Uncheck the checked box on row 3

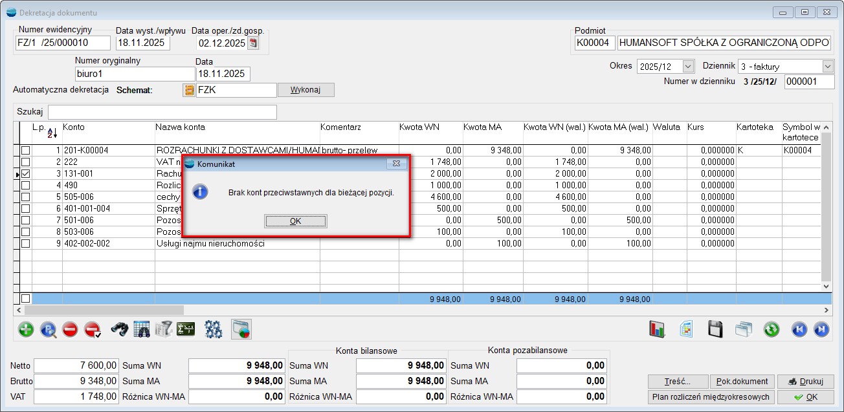25,174
